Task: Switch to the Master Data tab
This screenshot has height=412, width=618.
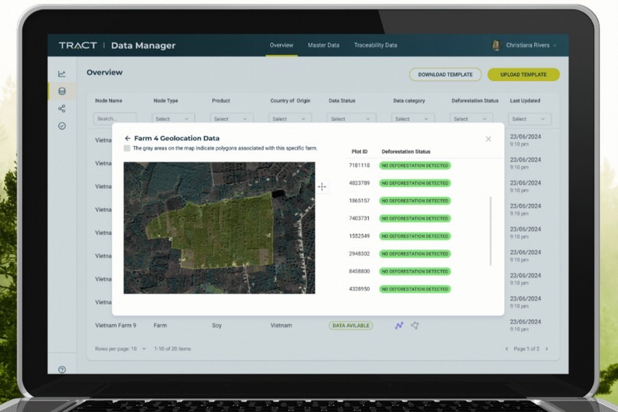Action: (323, 45)
